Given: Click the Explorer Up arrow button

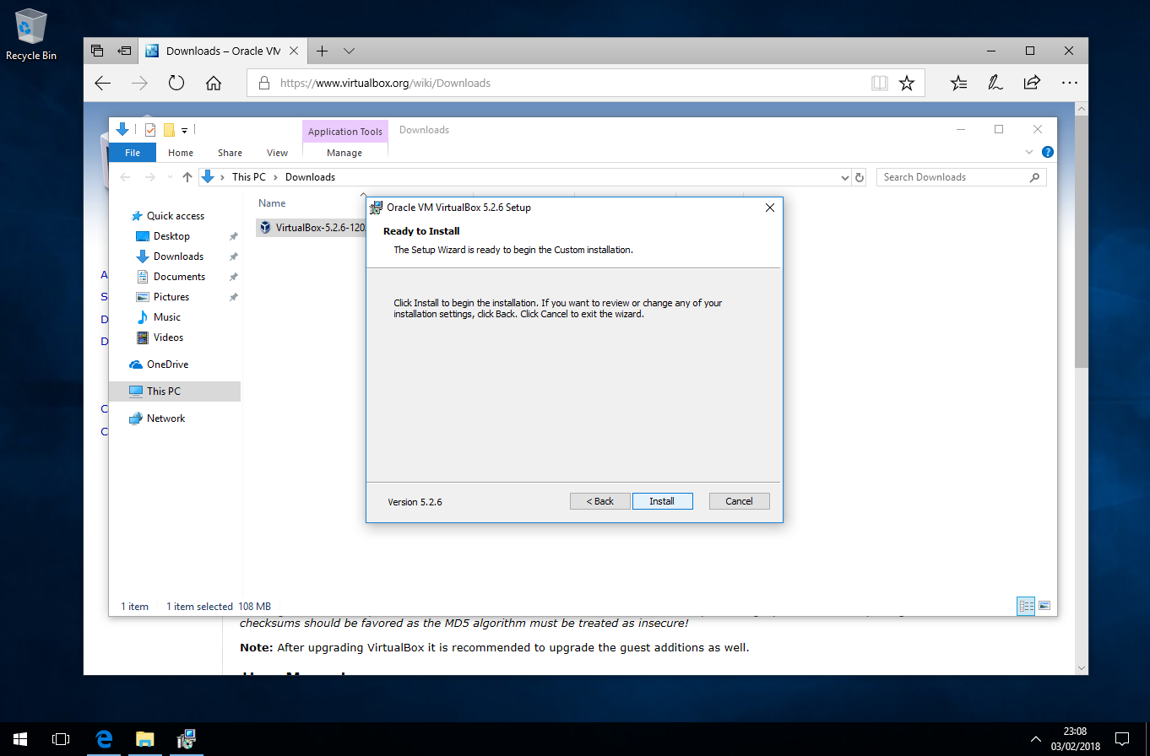Looking at the screenshot, I should [x=187, y=177].
